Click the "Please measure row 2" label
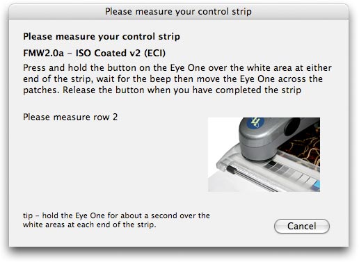Image resolution: width=359 pixels, height=262 pixels. [70, 117]
